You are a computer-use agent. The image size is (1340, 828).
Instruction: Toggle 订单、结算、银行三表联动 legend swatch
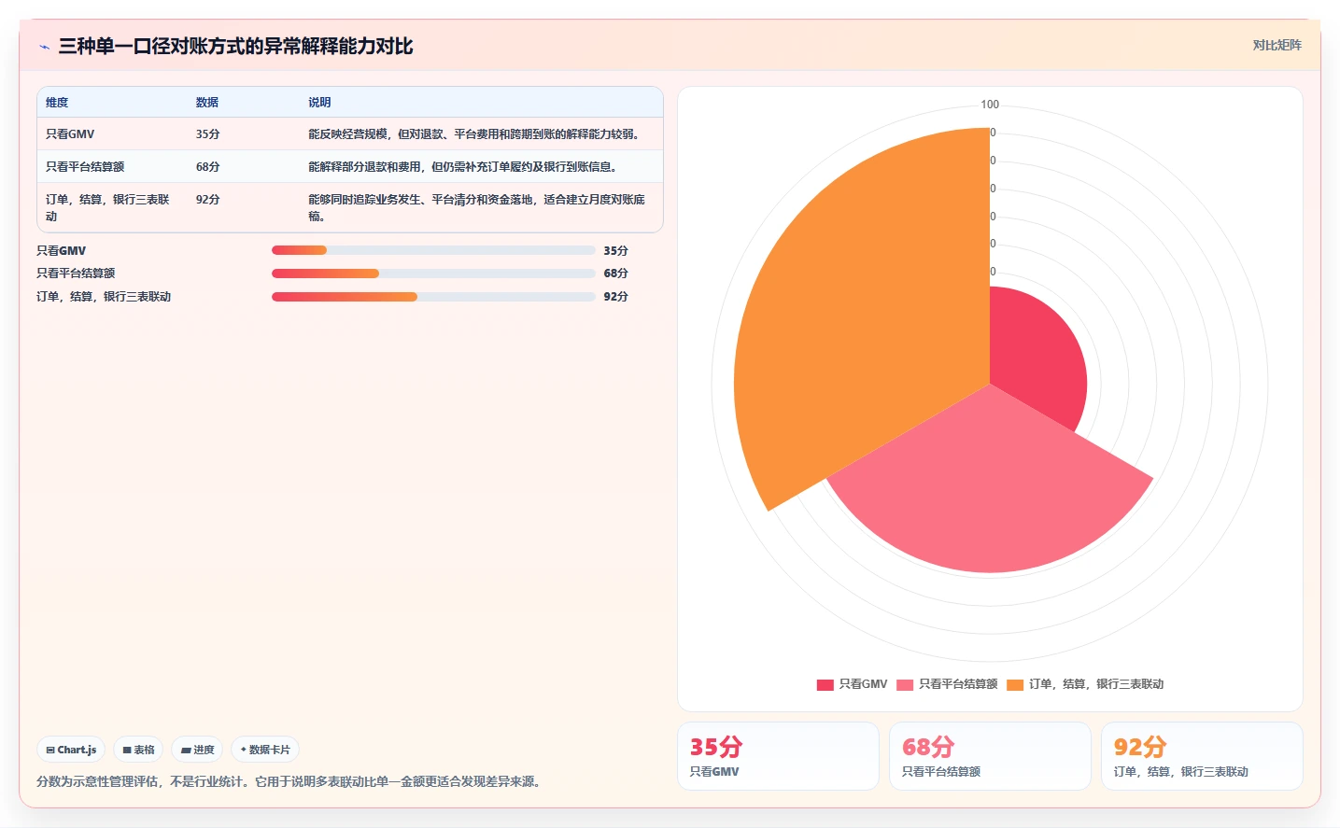coord(1015,684)
